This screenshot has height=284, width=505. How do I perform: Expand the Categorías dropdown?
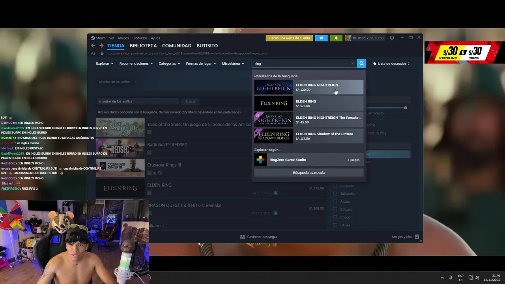pos(169,64)
